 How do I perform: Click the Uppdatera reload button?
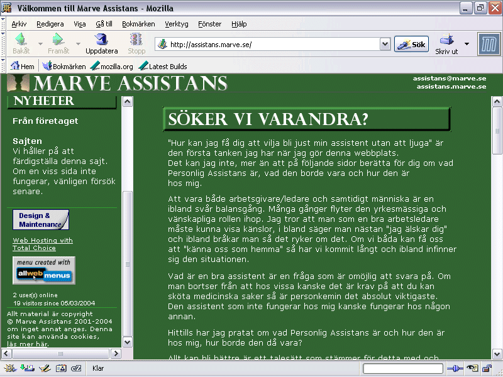point(101,44)
